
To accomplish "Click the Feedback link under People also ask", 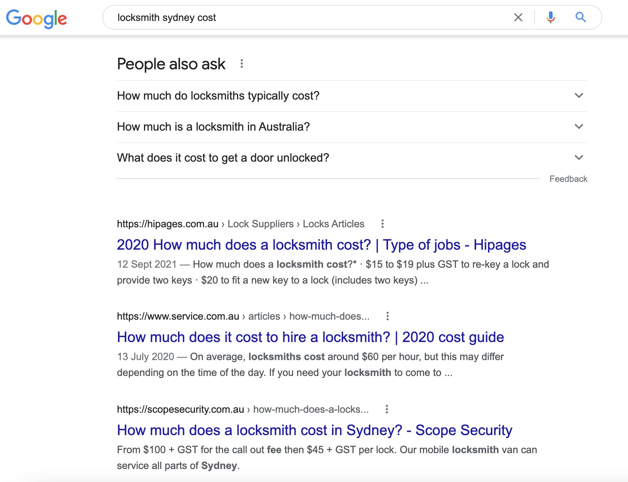I will tap(568, 179).
